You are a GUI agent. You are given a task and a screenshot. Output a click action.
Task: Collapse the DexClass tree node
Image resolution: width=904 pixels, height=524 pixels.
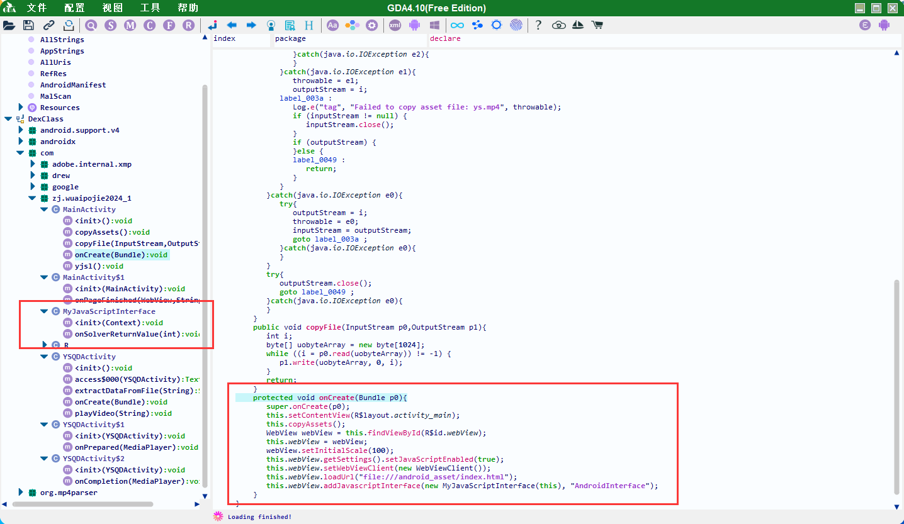coord(8,119)
